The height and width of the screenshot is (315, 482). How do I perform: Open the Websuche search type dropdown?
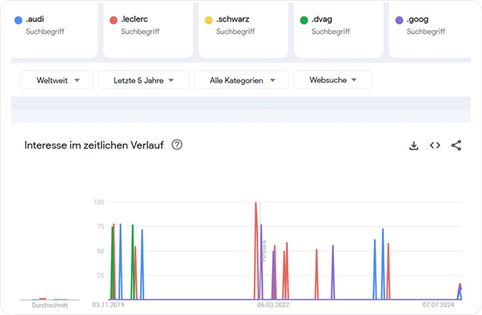(x=333, y=80)
